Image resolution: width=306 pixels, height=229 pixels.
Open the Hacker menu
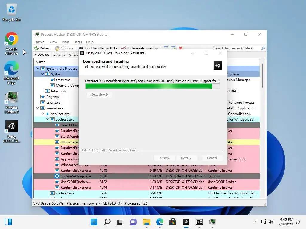[x=40, y=42]
